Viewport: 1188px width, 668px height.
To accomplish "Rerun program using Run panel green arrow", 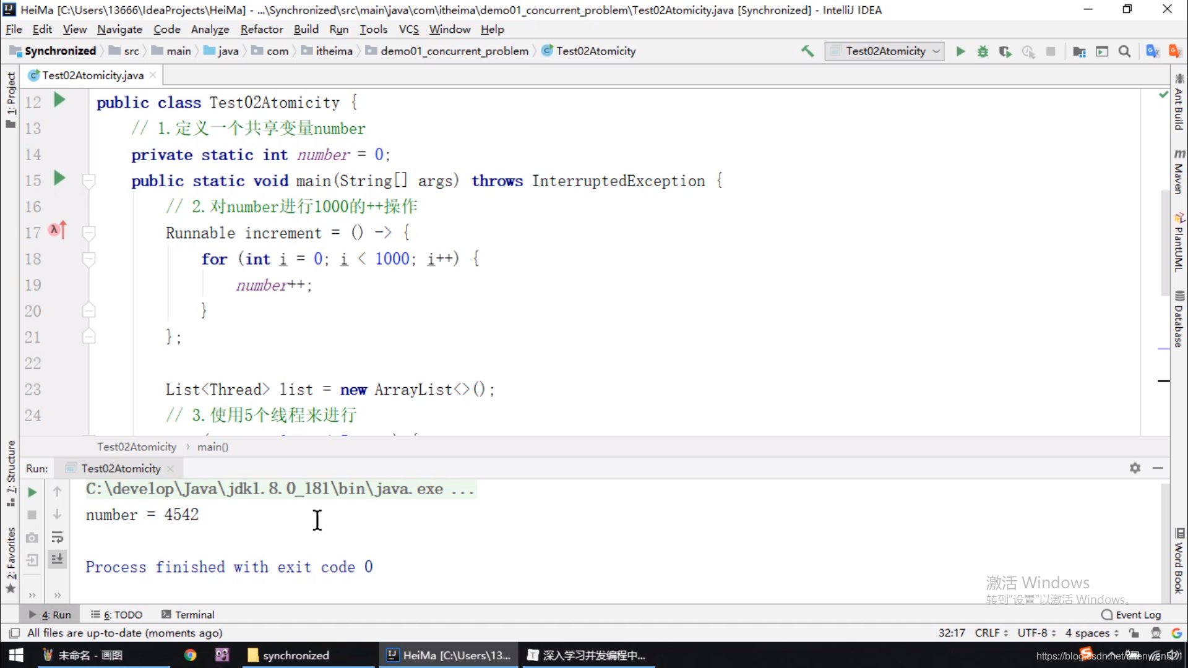I will click(32, 492).
